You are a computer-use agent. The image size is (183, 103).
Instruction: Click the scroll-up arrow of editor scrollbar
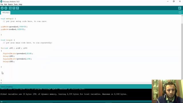pos(182,16)
